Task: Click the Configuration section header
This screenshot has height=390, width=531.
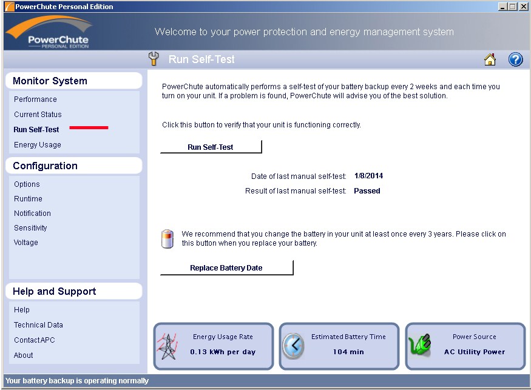Action: pyautogui.click(x=74, y=166)
